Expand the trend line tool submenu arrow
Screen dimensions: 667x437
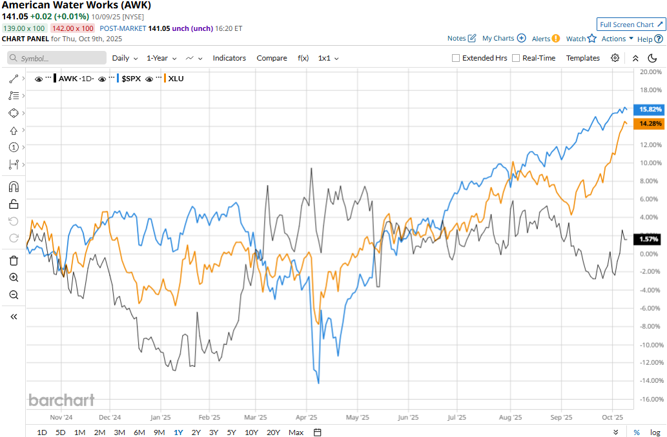[23, 79]
